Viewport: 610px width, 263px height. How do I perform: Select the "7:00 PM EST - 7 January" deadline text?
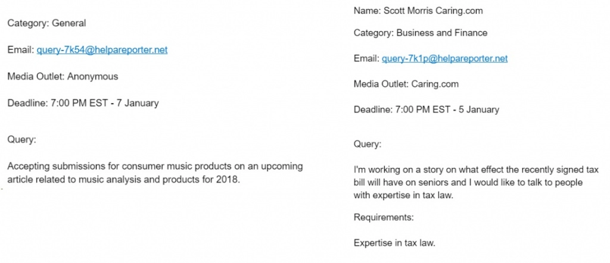(x=105, y=104)
